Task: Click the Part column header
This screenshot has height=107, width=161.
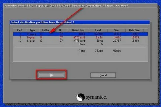Action: point(19,30)
